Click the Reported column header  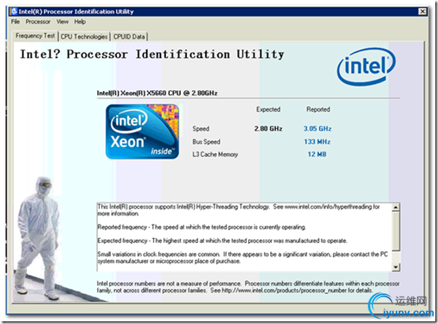(318, 110)
